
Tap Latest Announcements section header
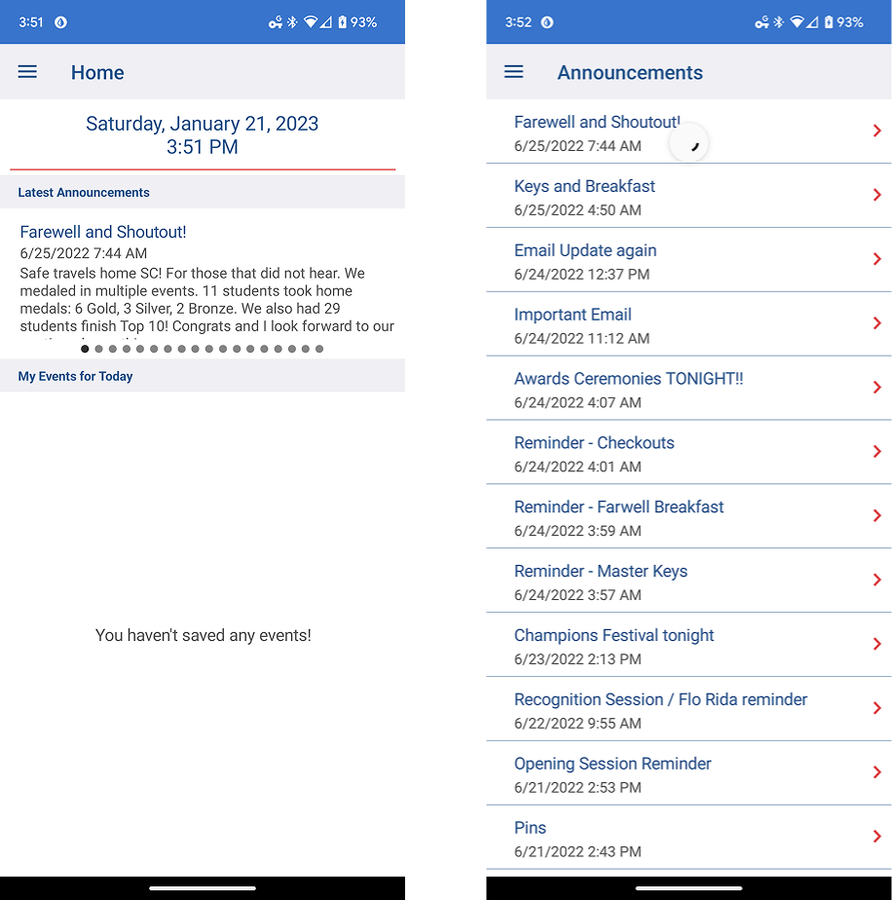click(x=202, y=192)
